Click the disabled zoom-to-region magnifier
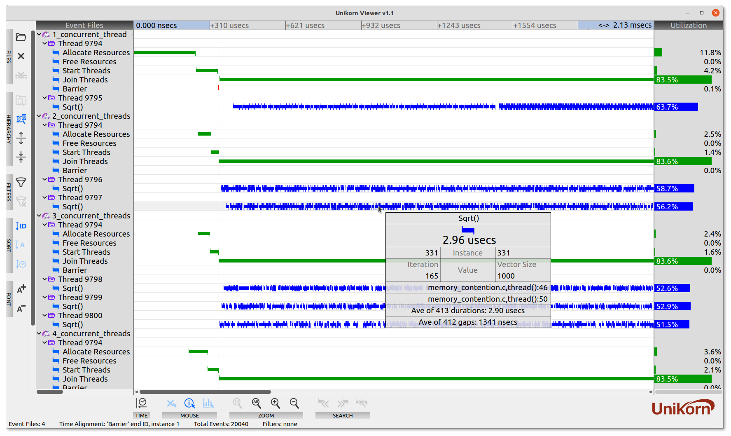This screenshot has height=436, width=731. pyautogui.click(x=238, y=403)
